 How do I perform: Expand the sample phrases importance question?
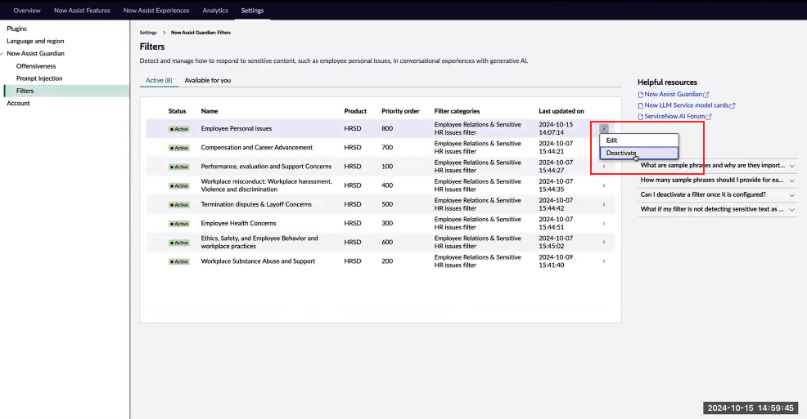(x=718, y=165)
